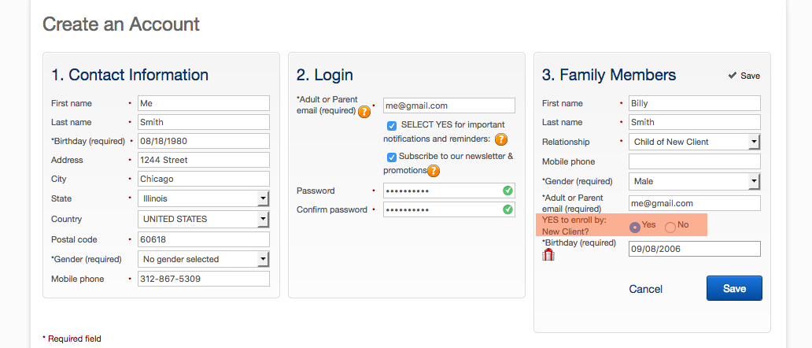Select No for enroll by New Client

point(670,227)
